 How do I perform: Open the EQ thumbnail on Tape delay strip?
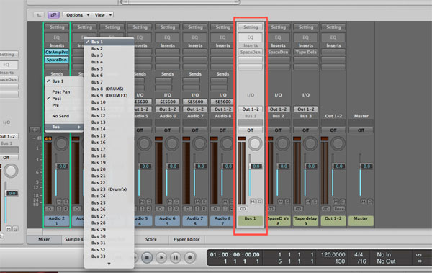coord(306,37)
